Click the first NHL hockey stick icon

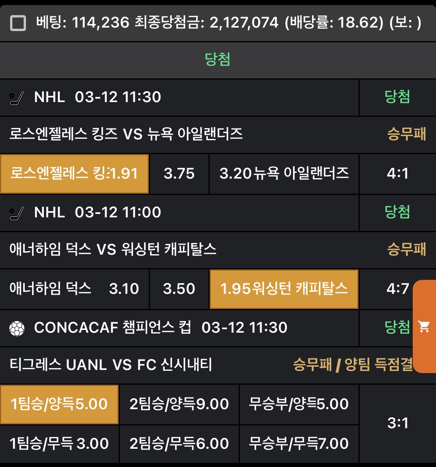pyautogui.click(x=17, y=98)
